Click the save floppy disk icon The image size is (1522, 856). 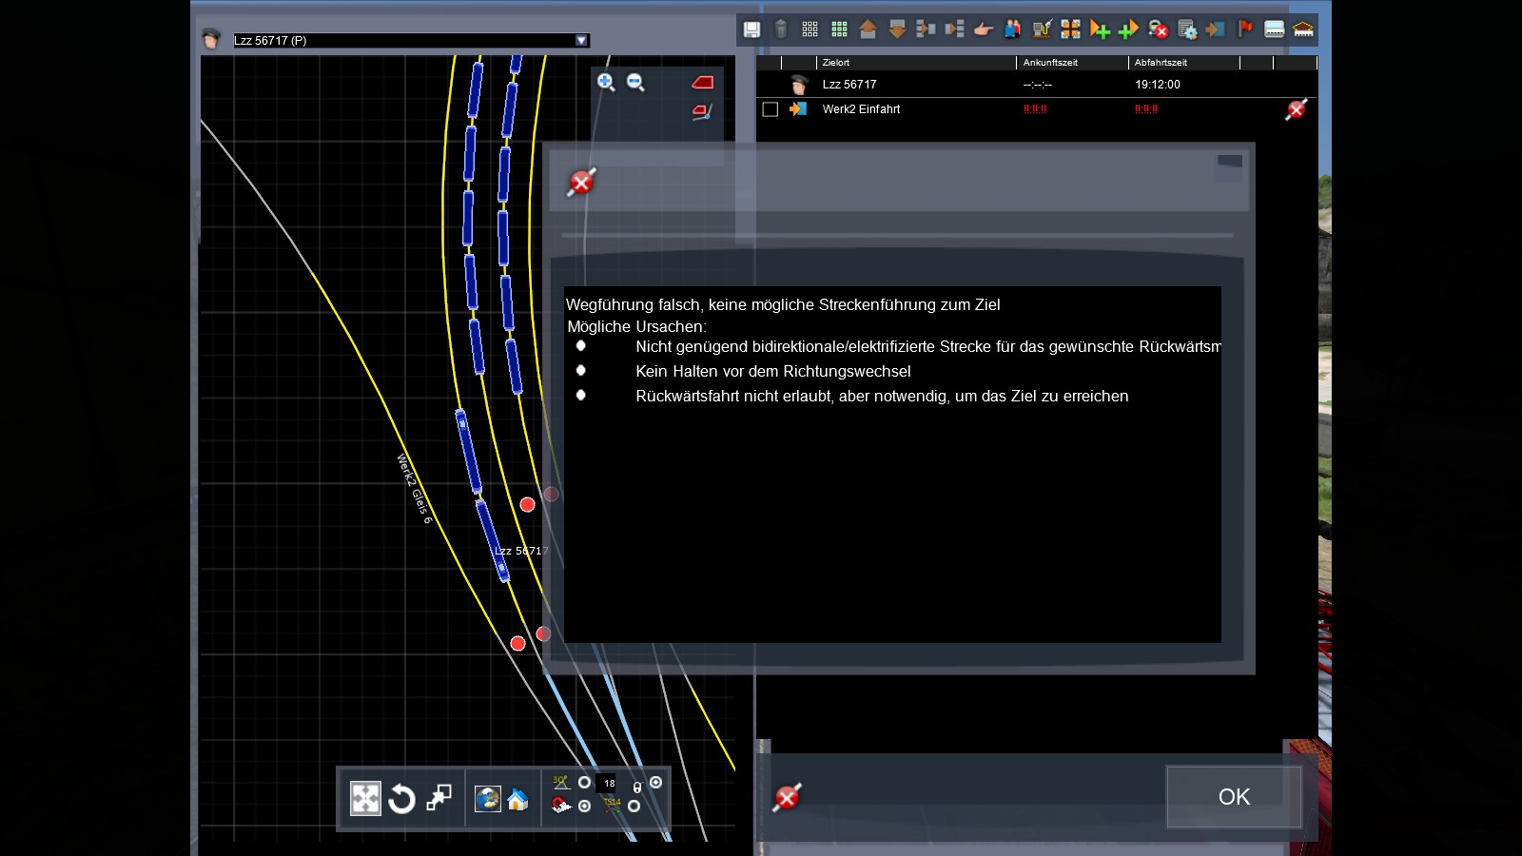point(751,29)
